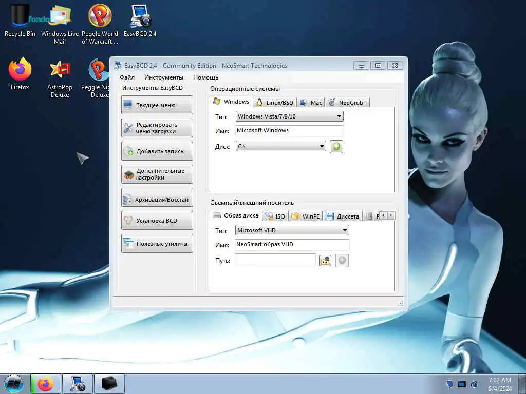Image resolution: width=526 pixels, height=394 pixels.
Task: Switch to the Дискета tab
Action: (x=343, y=216)
